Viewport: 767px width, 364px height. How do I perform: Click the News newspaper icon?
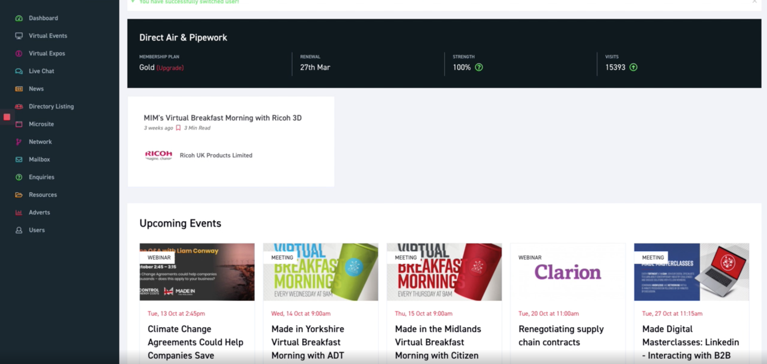click(19, 89)
